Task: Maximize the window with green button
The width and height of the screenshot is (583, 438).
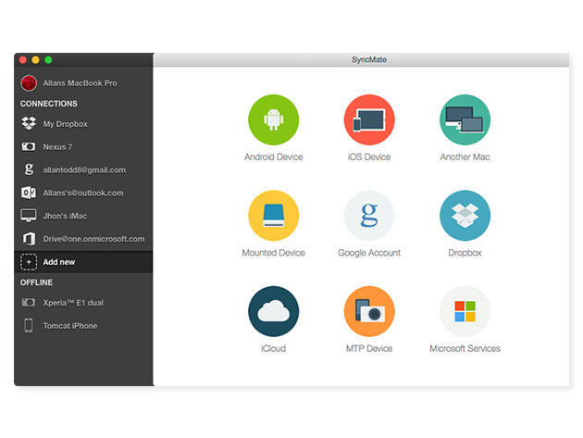Action: coord(48,59)
